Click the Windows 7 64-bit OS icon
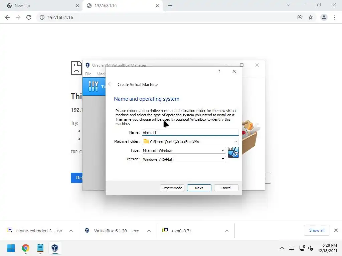The height and width of the screenshot is (256, 342). (233, 152)
